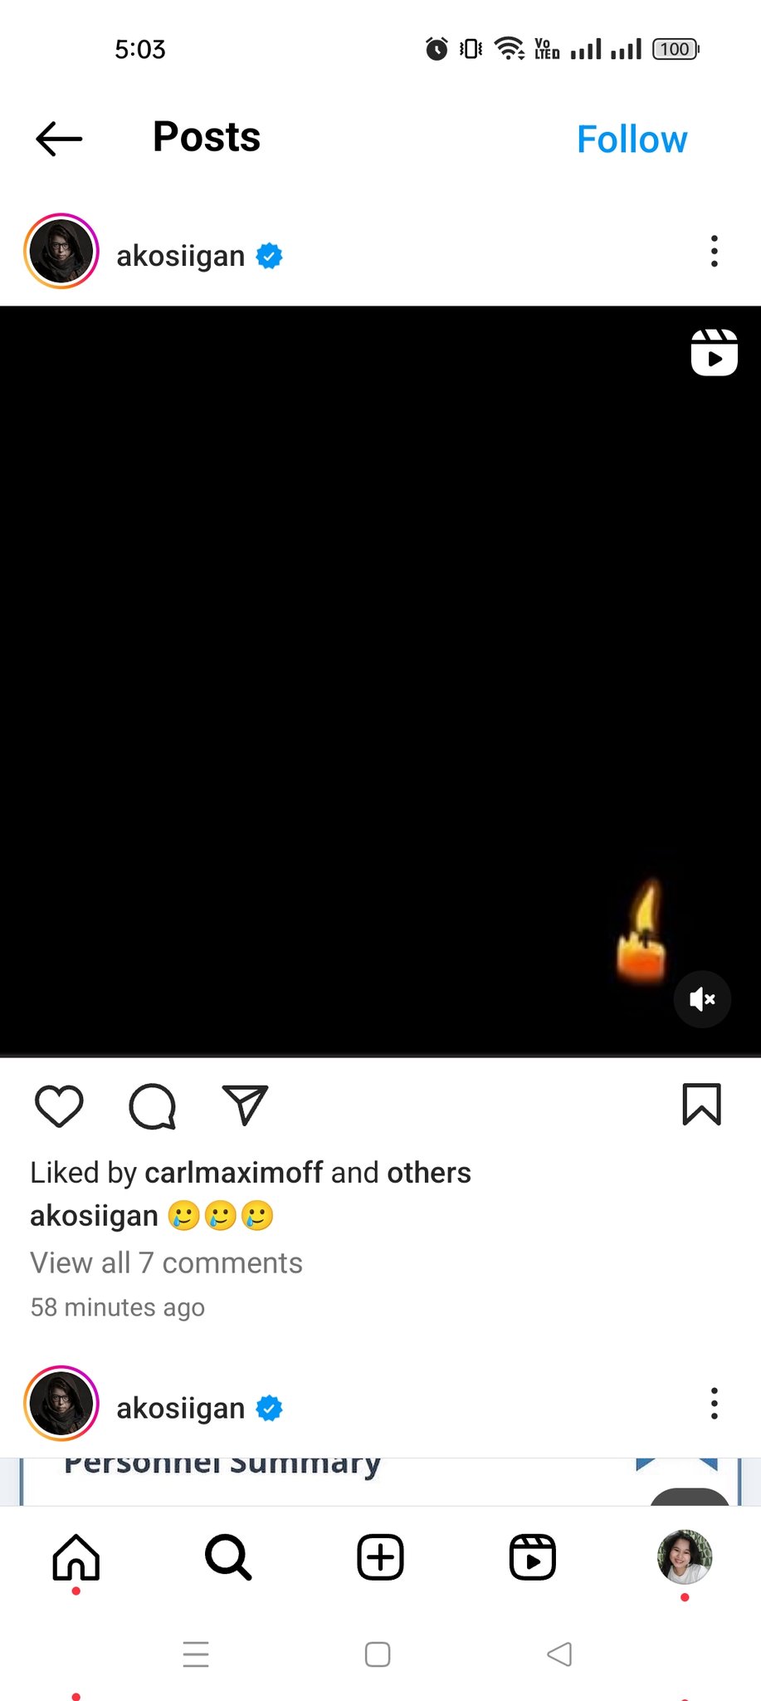Open your profile from bottom bar avatar
The height and width of the screenshot is (1701, 761).
[685, 1556]
